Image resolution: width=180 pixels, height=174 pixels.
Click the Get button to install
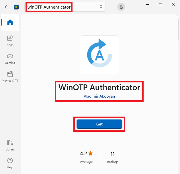[99, 124]
